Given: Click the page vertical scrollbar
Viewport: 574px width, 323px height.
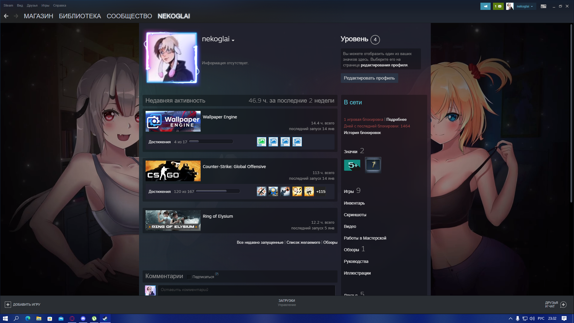Looking at the screenshot, I should 571,114.
